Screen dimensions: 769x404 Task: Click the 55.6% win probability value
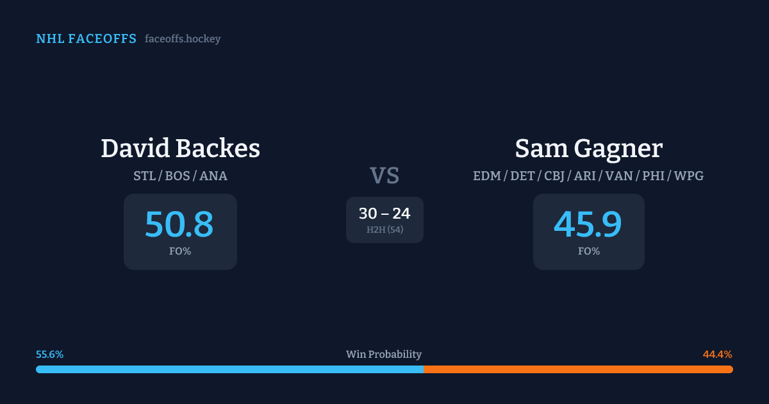(49, 355)
